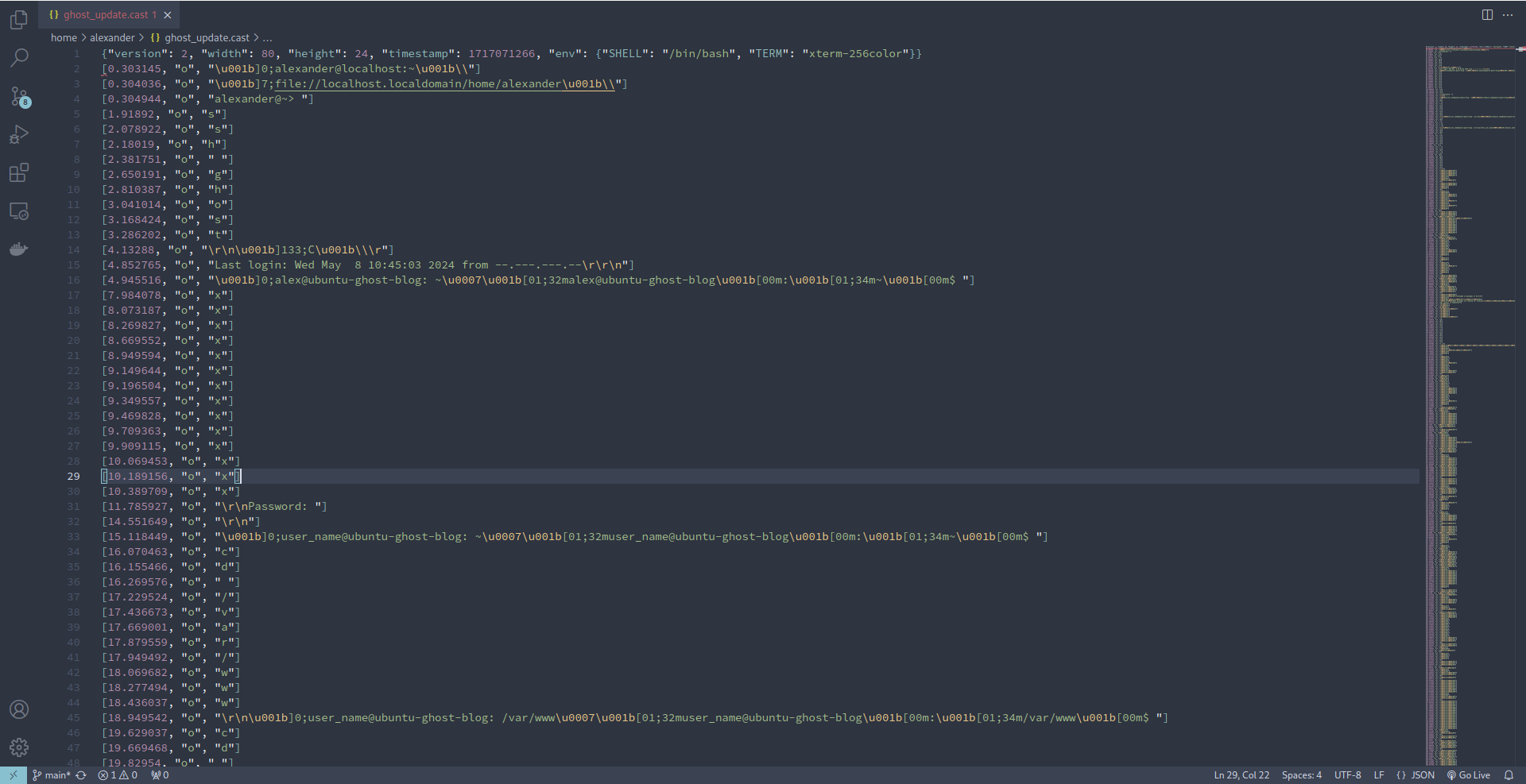1526x784 pixels.
Task: Open the Docker panel
Action: pyautogui.click(x=18, y=249)
